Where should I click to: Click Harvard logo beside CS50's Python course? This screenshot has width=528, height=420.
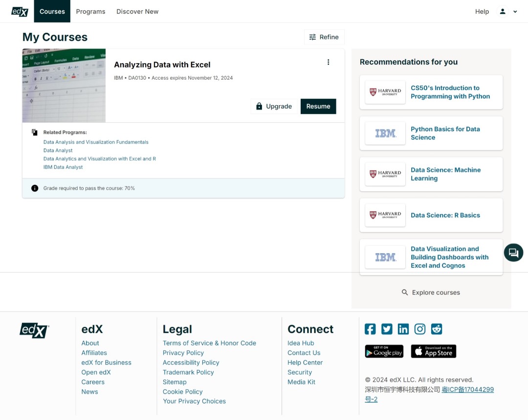385,92
